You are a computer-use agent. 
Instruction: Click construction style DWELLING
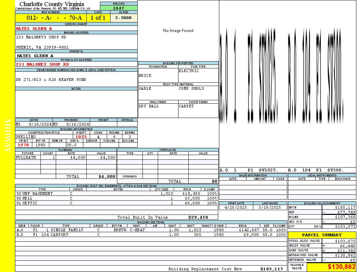tap(26, 137)
